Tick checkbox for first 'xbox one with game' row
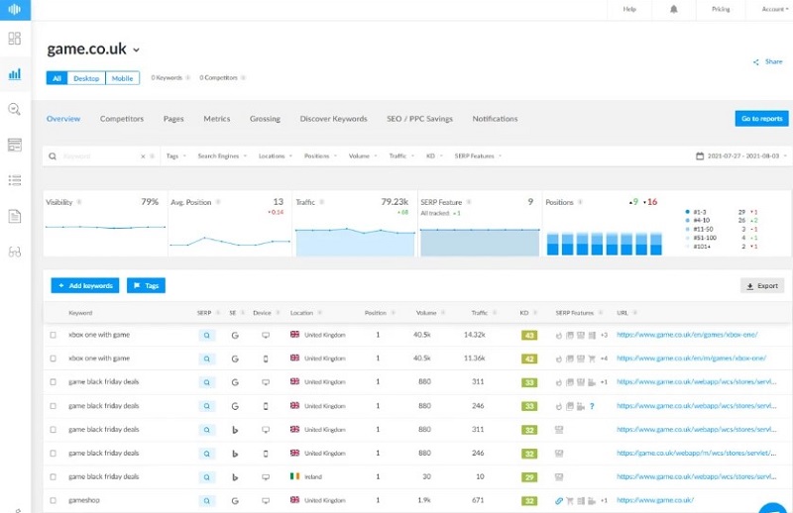 click(54, 335)
